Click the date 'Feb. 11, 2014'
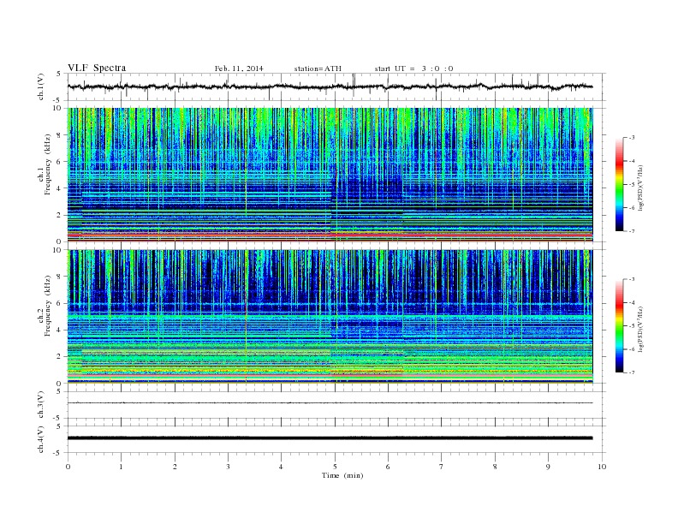 239,68
